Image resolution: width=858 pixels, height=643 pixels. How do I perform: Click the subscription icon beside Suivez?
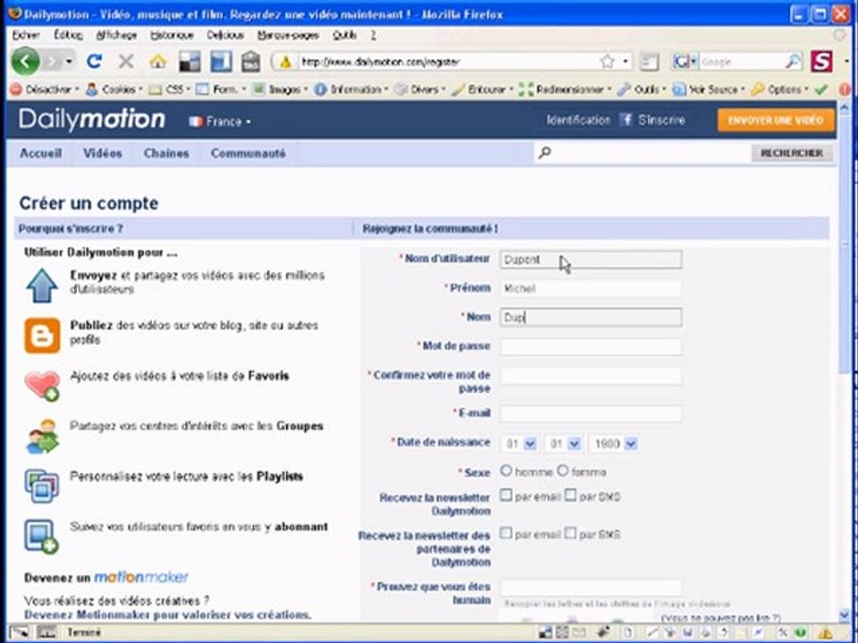(x=42, y=536)
